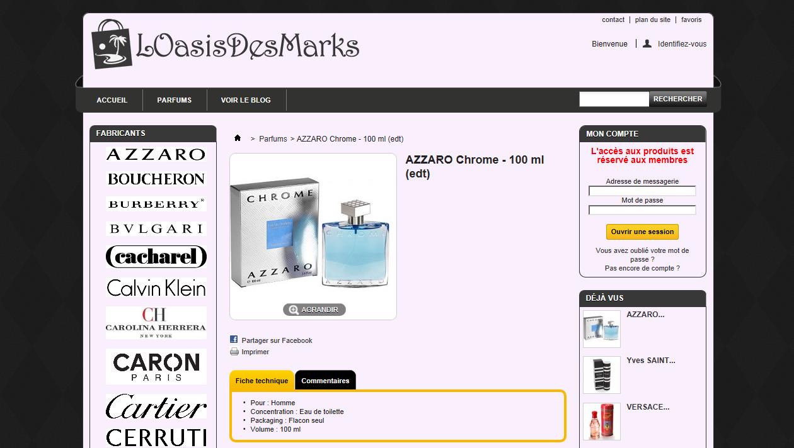Screen dimensions: 794x448
Task: Go to Voir le blog menu
Action: click(x=246, y=100)
